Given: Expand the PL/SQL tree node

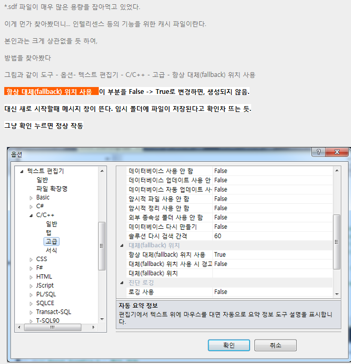Looking at the screenshot, I should (31, 295).
